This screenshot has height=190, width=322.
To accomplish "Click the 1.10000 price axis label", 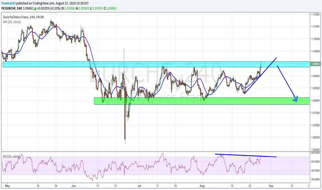I will click(x=315, y=51).
